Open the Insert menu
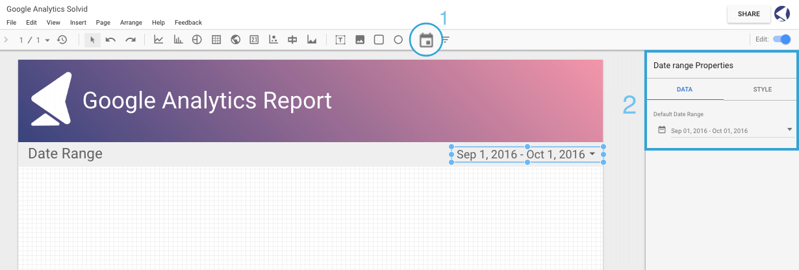 click(x=78, y=23)
